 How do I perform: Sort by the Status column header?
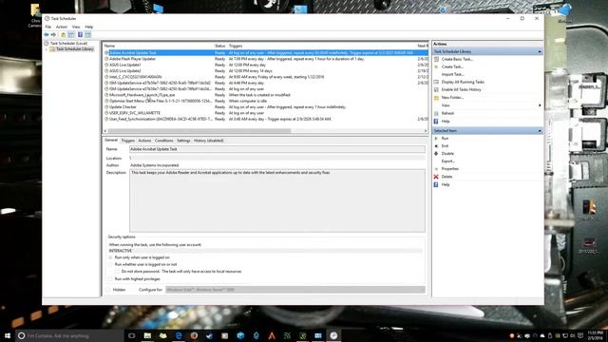(x=219, y=46)
